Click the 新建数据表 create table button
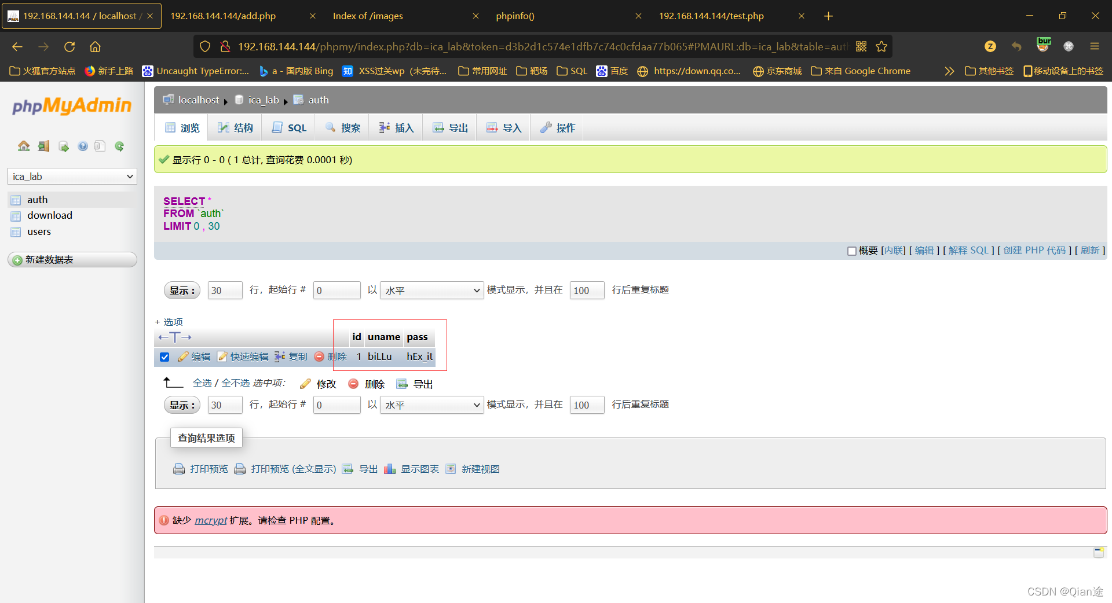The width and height of the screenshot is (1112, 603). point(72,260)
